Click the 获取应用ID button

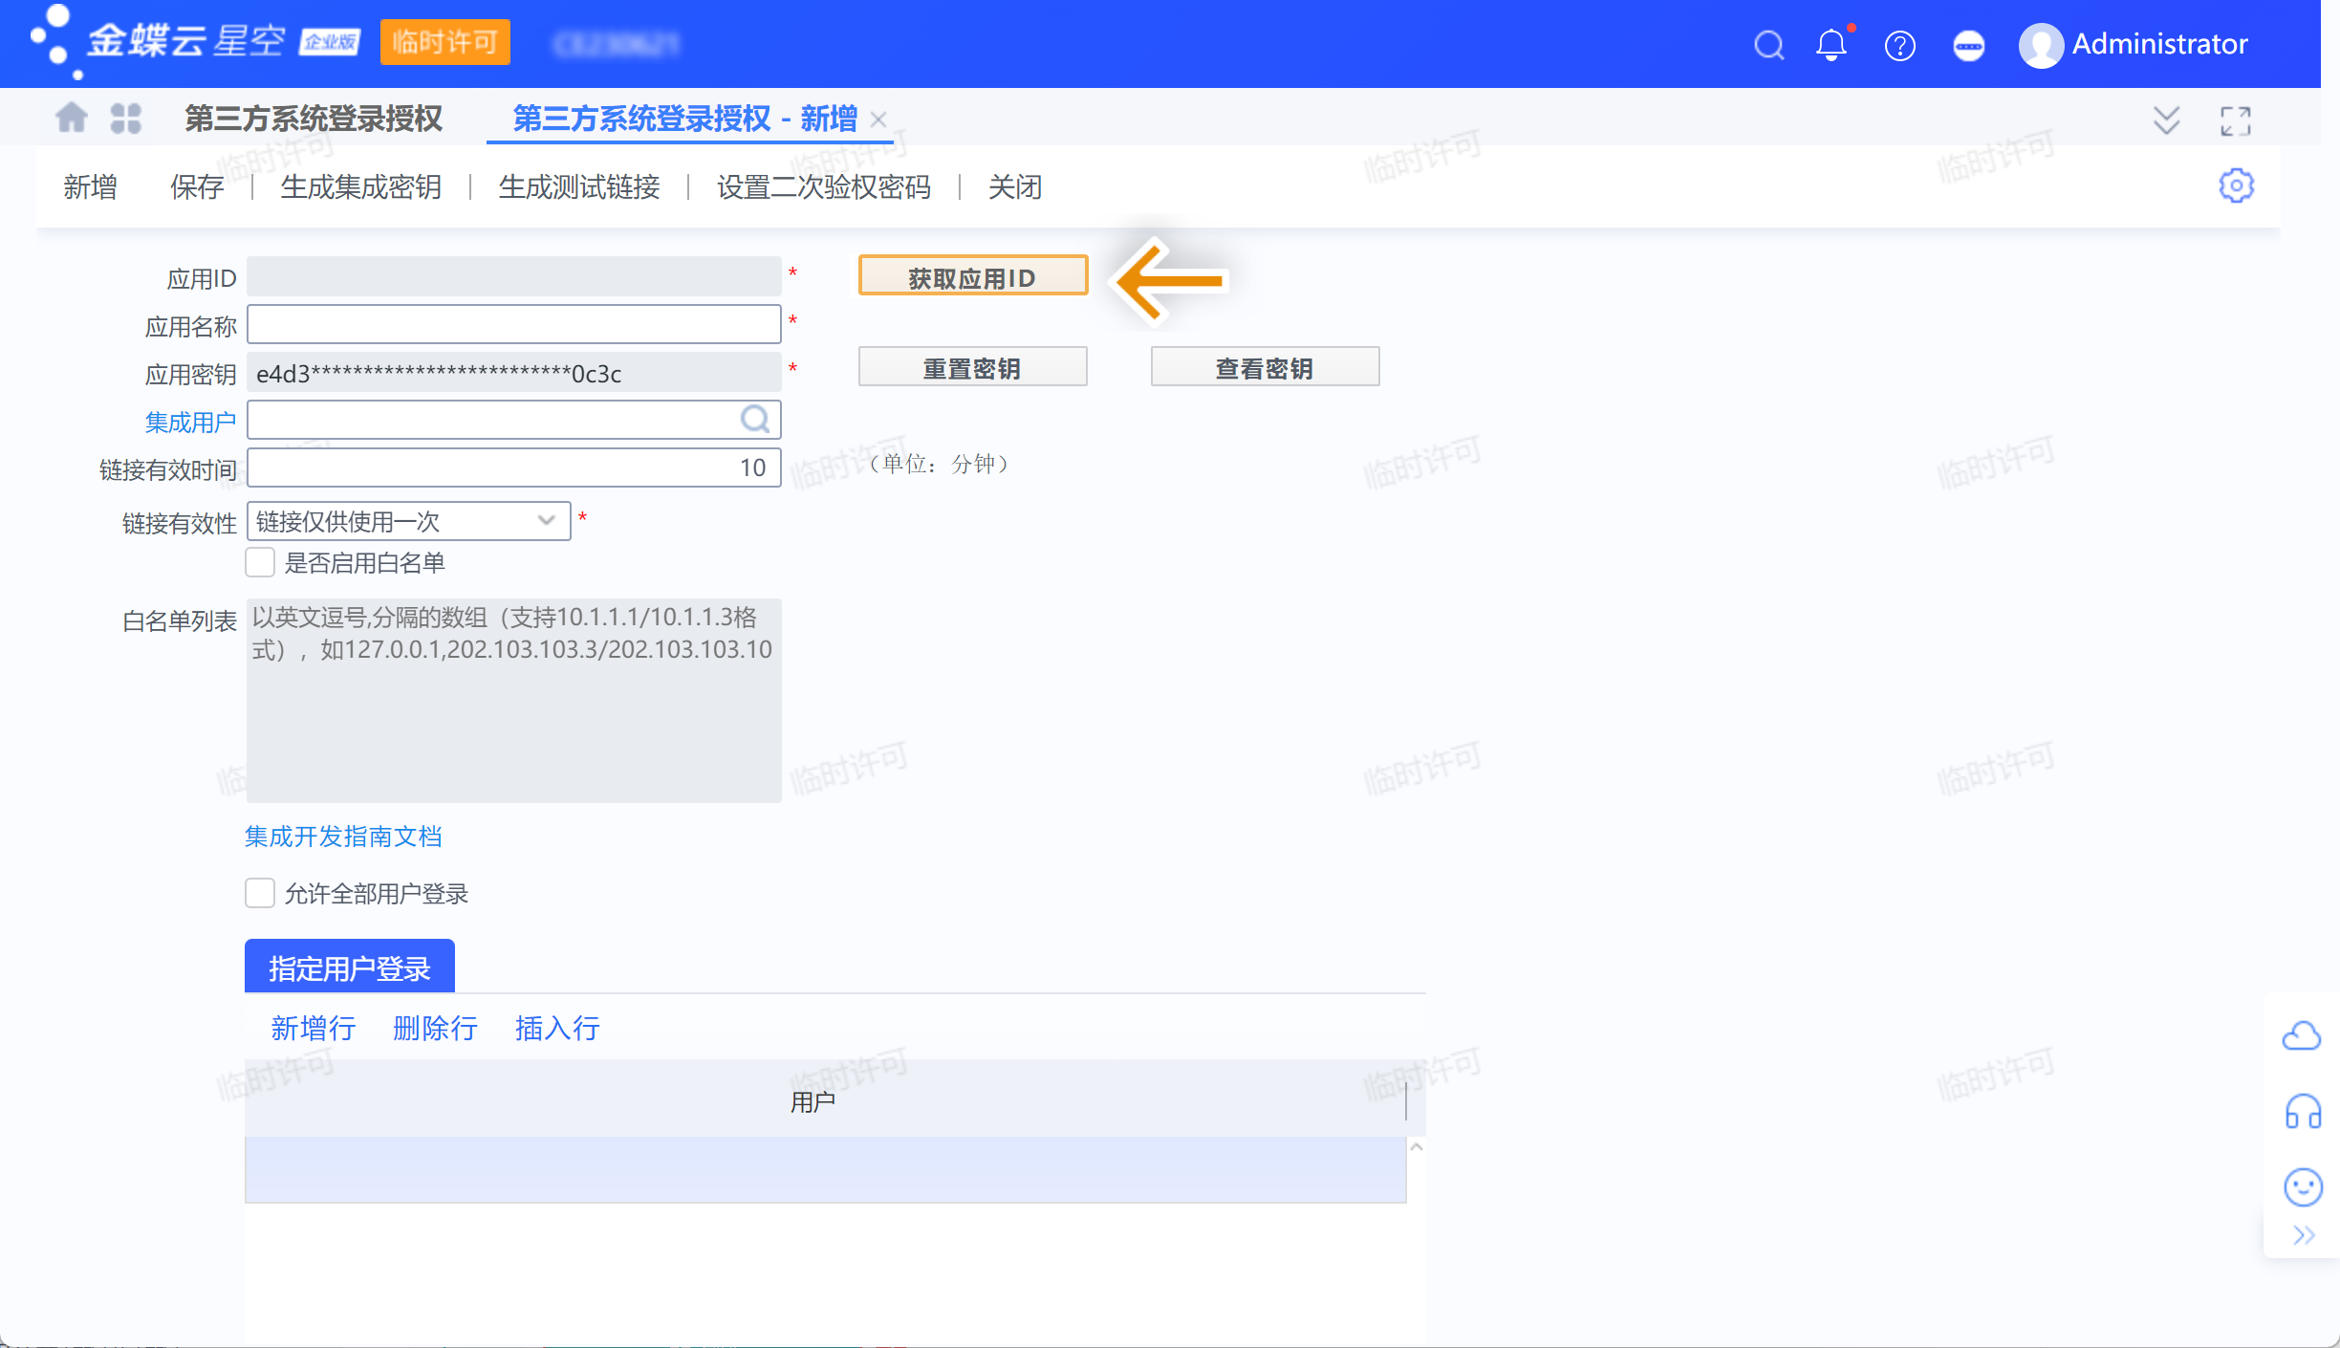(x=972, y=277)
